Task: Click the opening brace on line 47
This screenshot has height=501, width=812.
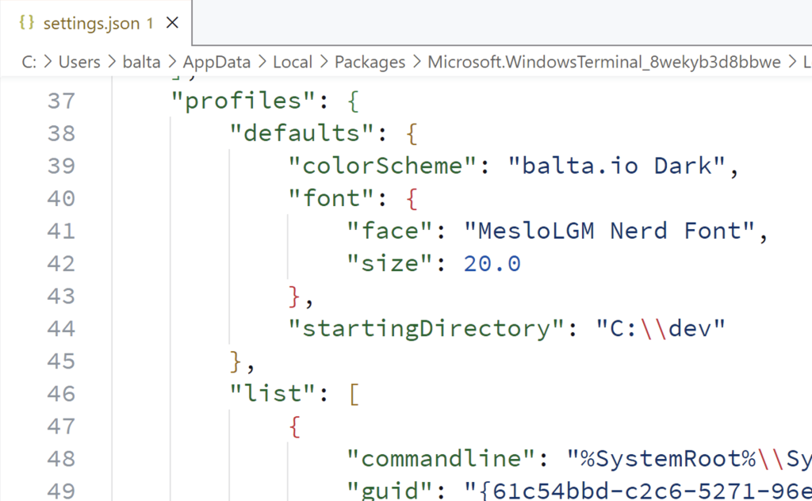Action: coord(294,427)
